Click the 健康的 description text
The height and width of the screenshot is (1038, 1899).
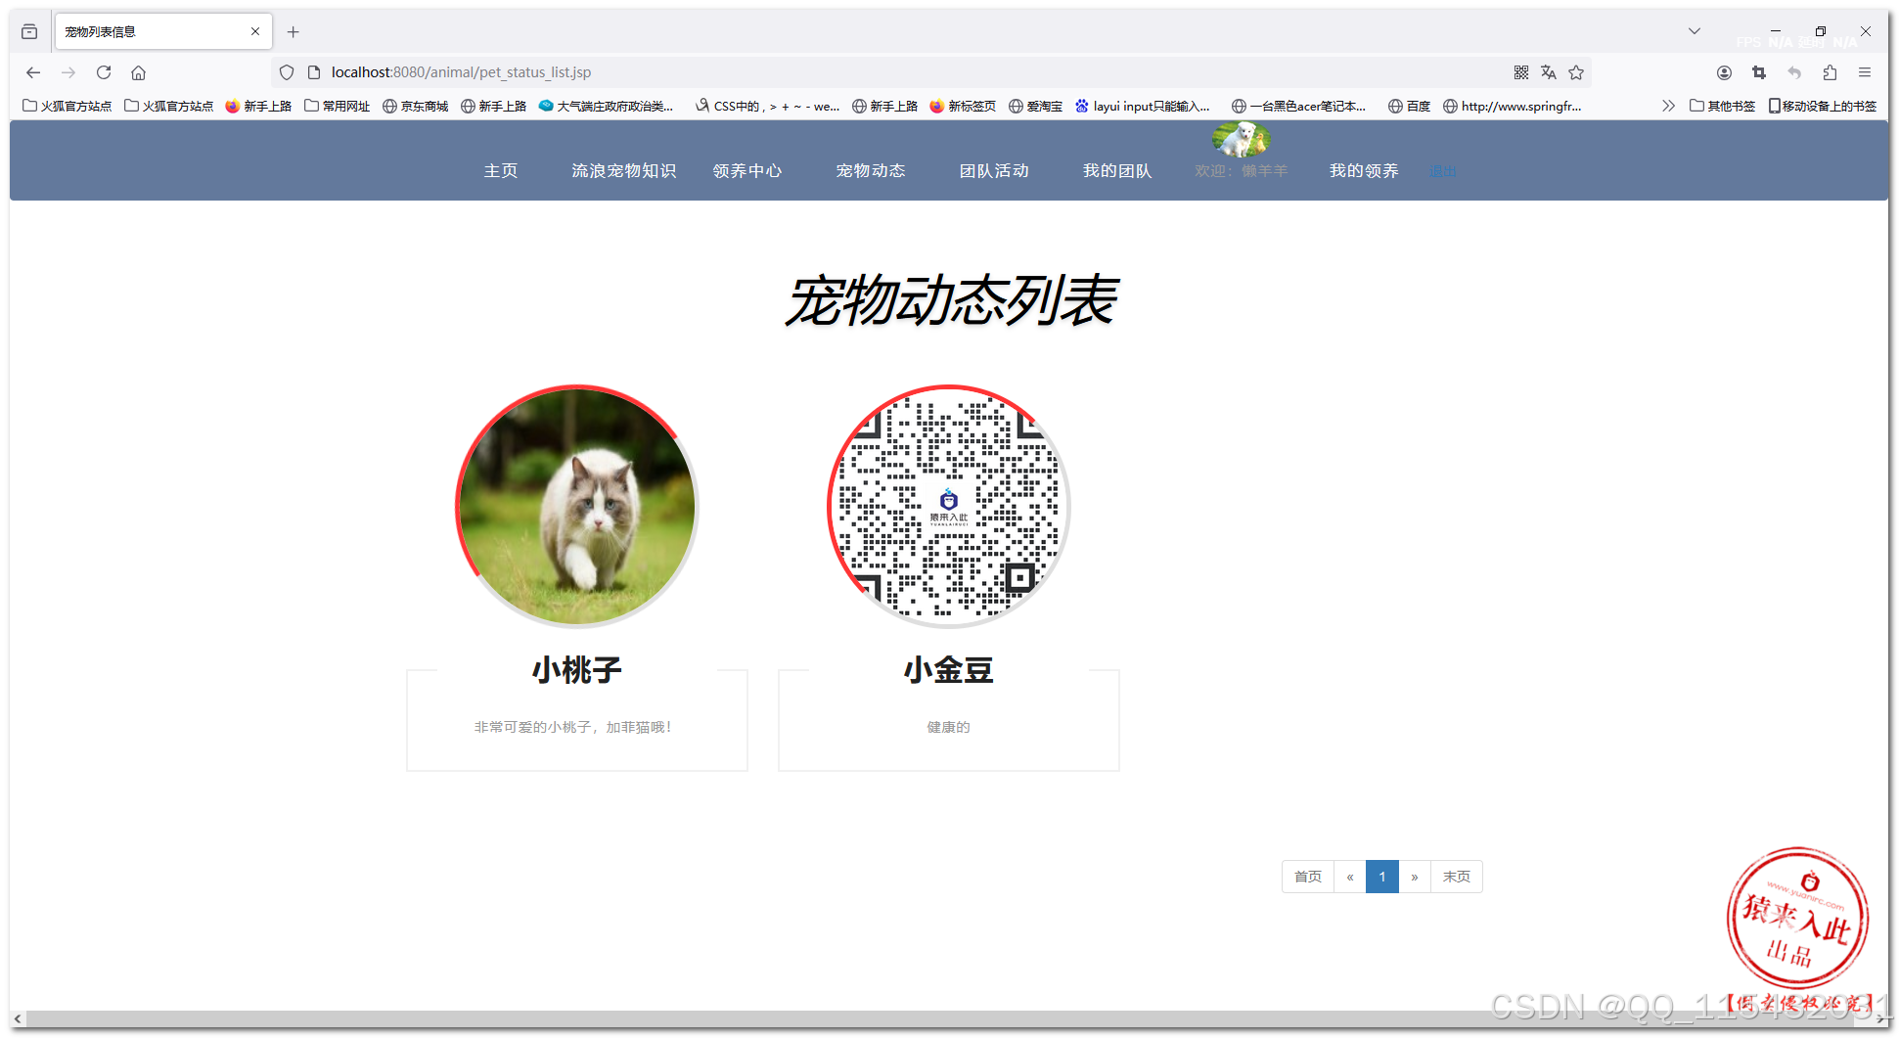(949, 727)
